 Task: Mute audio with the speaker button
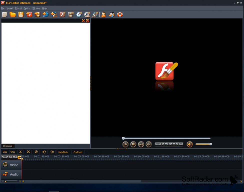[x=189, y=144]
